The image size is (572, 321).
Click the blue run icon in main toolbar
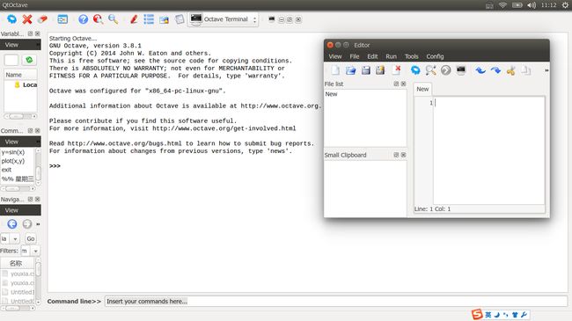[x=11, y=19]
